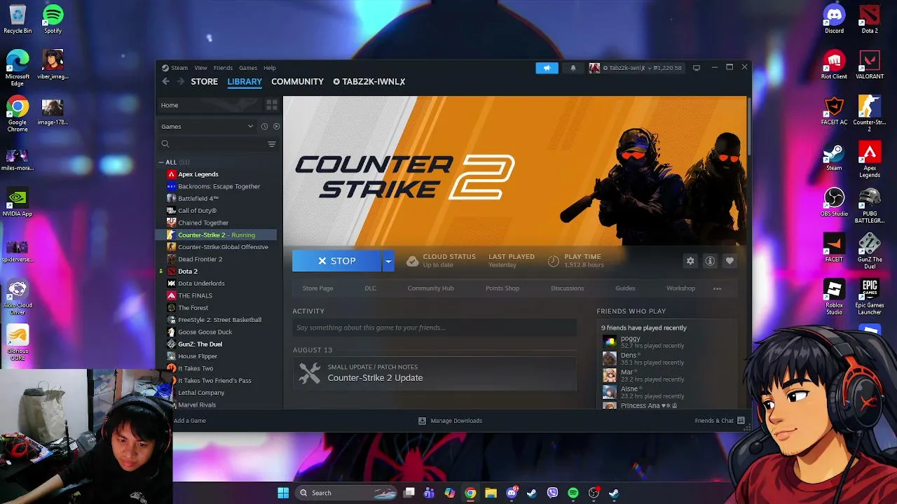The image size is (897, 504).
Task: Click Chrome icon in the taskbar
Action: [x=470, y=493]
